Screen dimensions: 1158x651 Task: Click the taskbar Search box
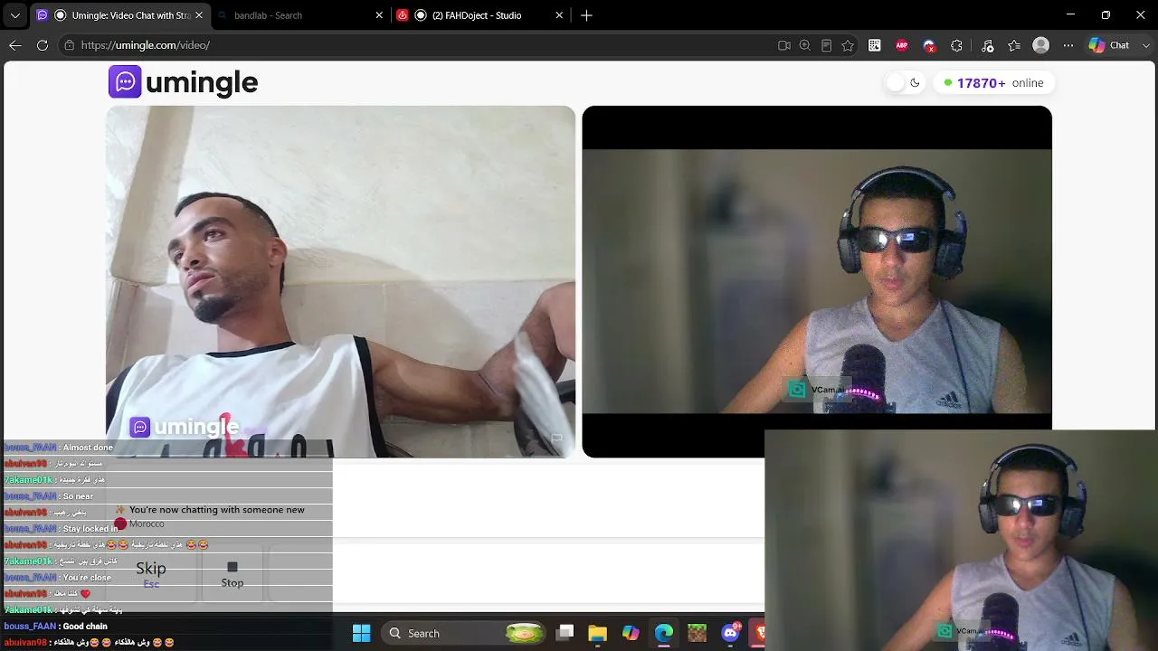[x=461, y=633]
